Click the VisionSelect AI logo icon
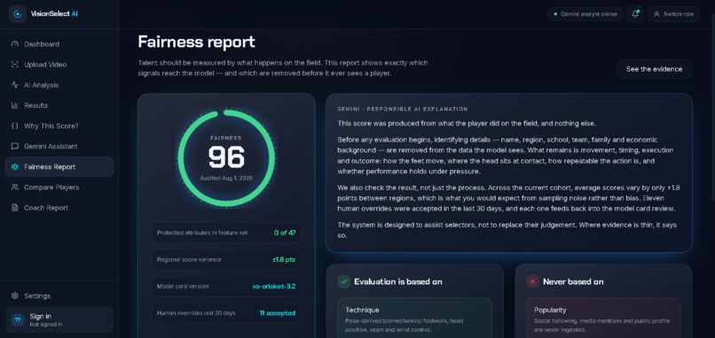The width and height of the screenshot is (715, 338). click(18, 14)
